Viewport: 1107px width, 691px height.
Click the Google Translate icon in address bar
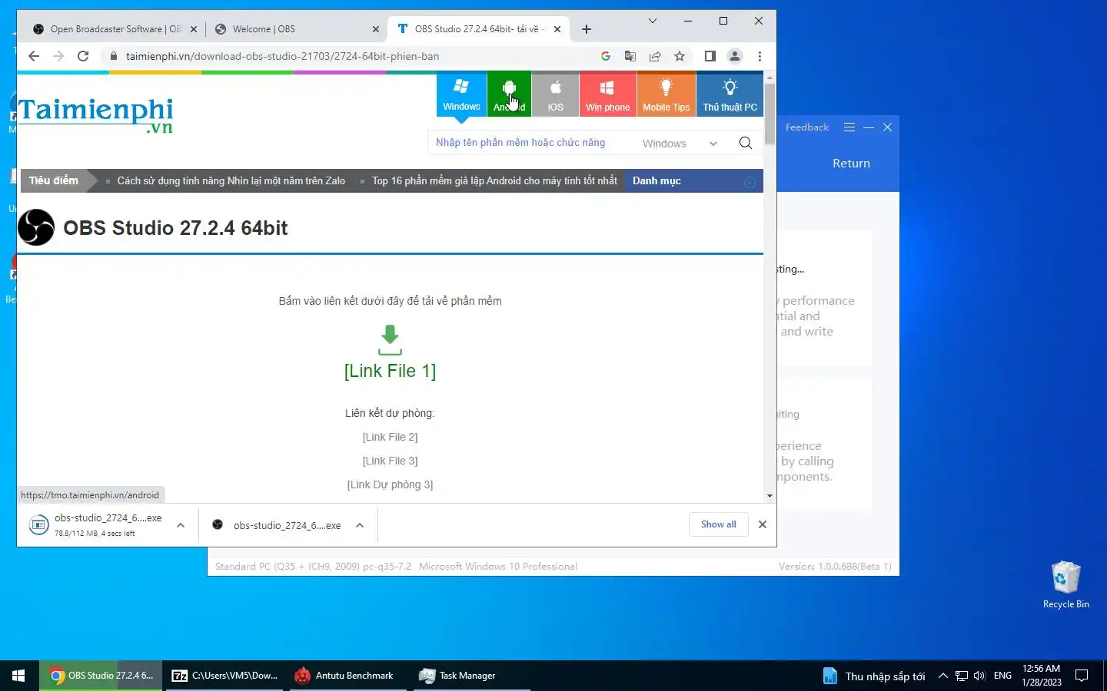pyautogui.click(x=630, y=56)
